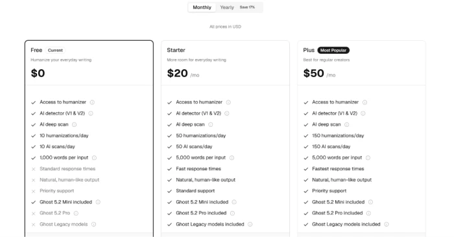Viewport: 454px width, 237px height.
Task: Click 'Natural, human-like output' in Plus plan
Action: tap(342, 180)
